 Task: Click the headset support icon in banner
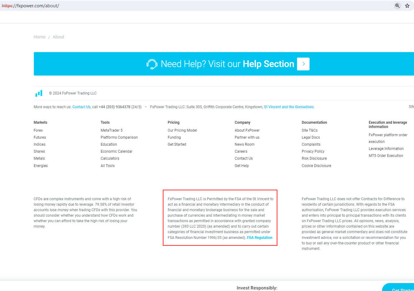(x=152, y=64)
